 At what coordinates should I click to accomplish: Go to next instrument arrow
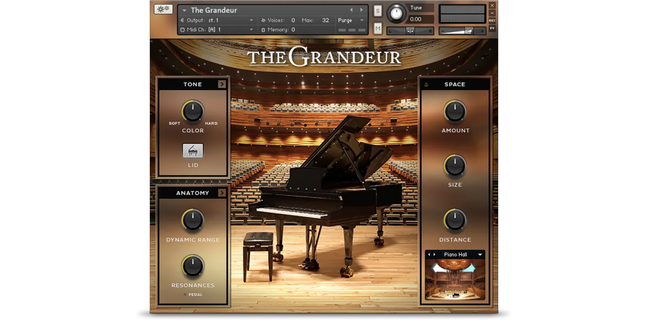click(x=361, y=10)
